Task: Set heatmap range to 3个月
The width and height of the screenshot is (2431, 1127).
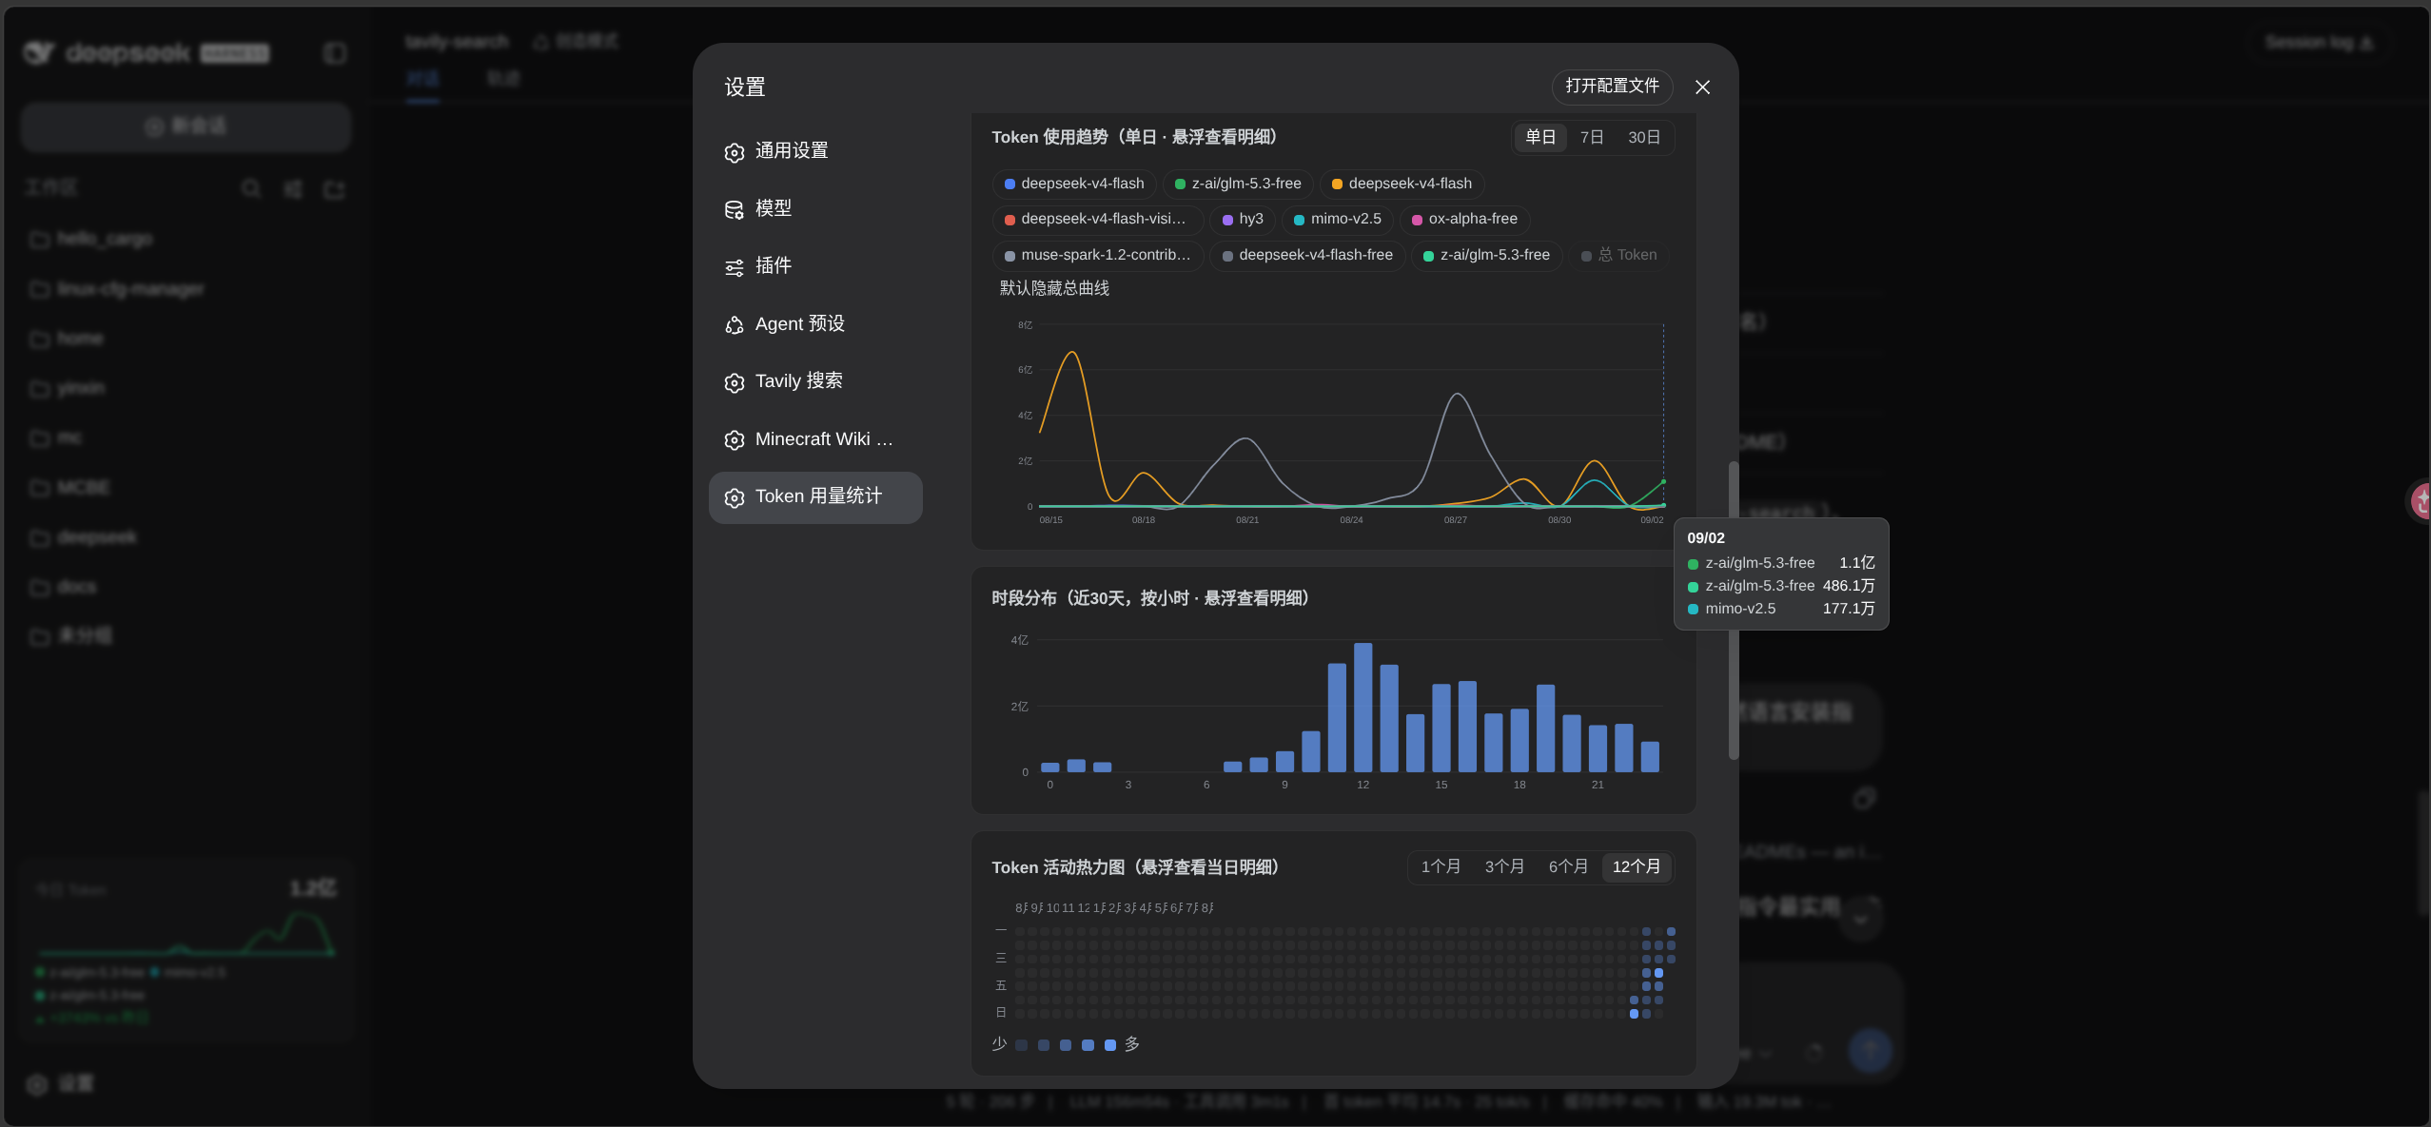Action: (1504, 866)
